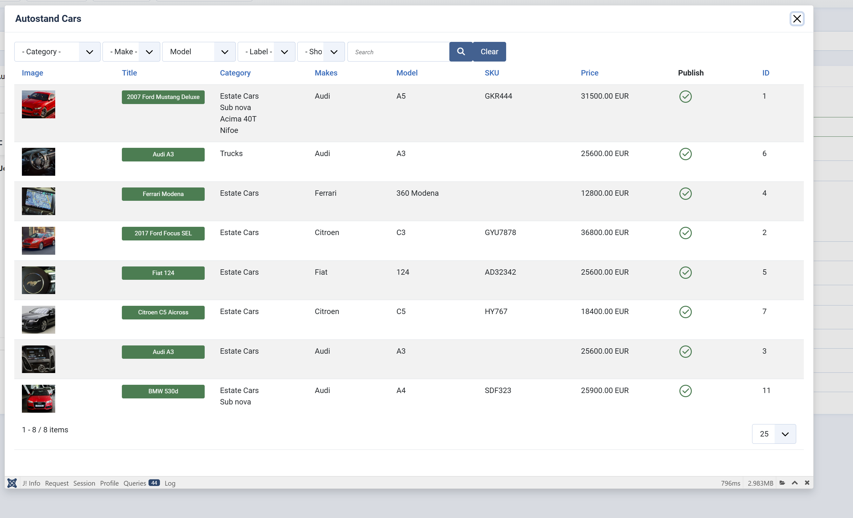
Task: Collapse debug bar with up chevron
Action: (795, 483)
